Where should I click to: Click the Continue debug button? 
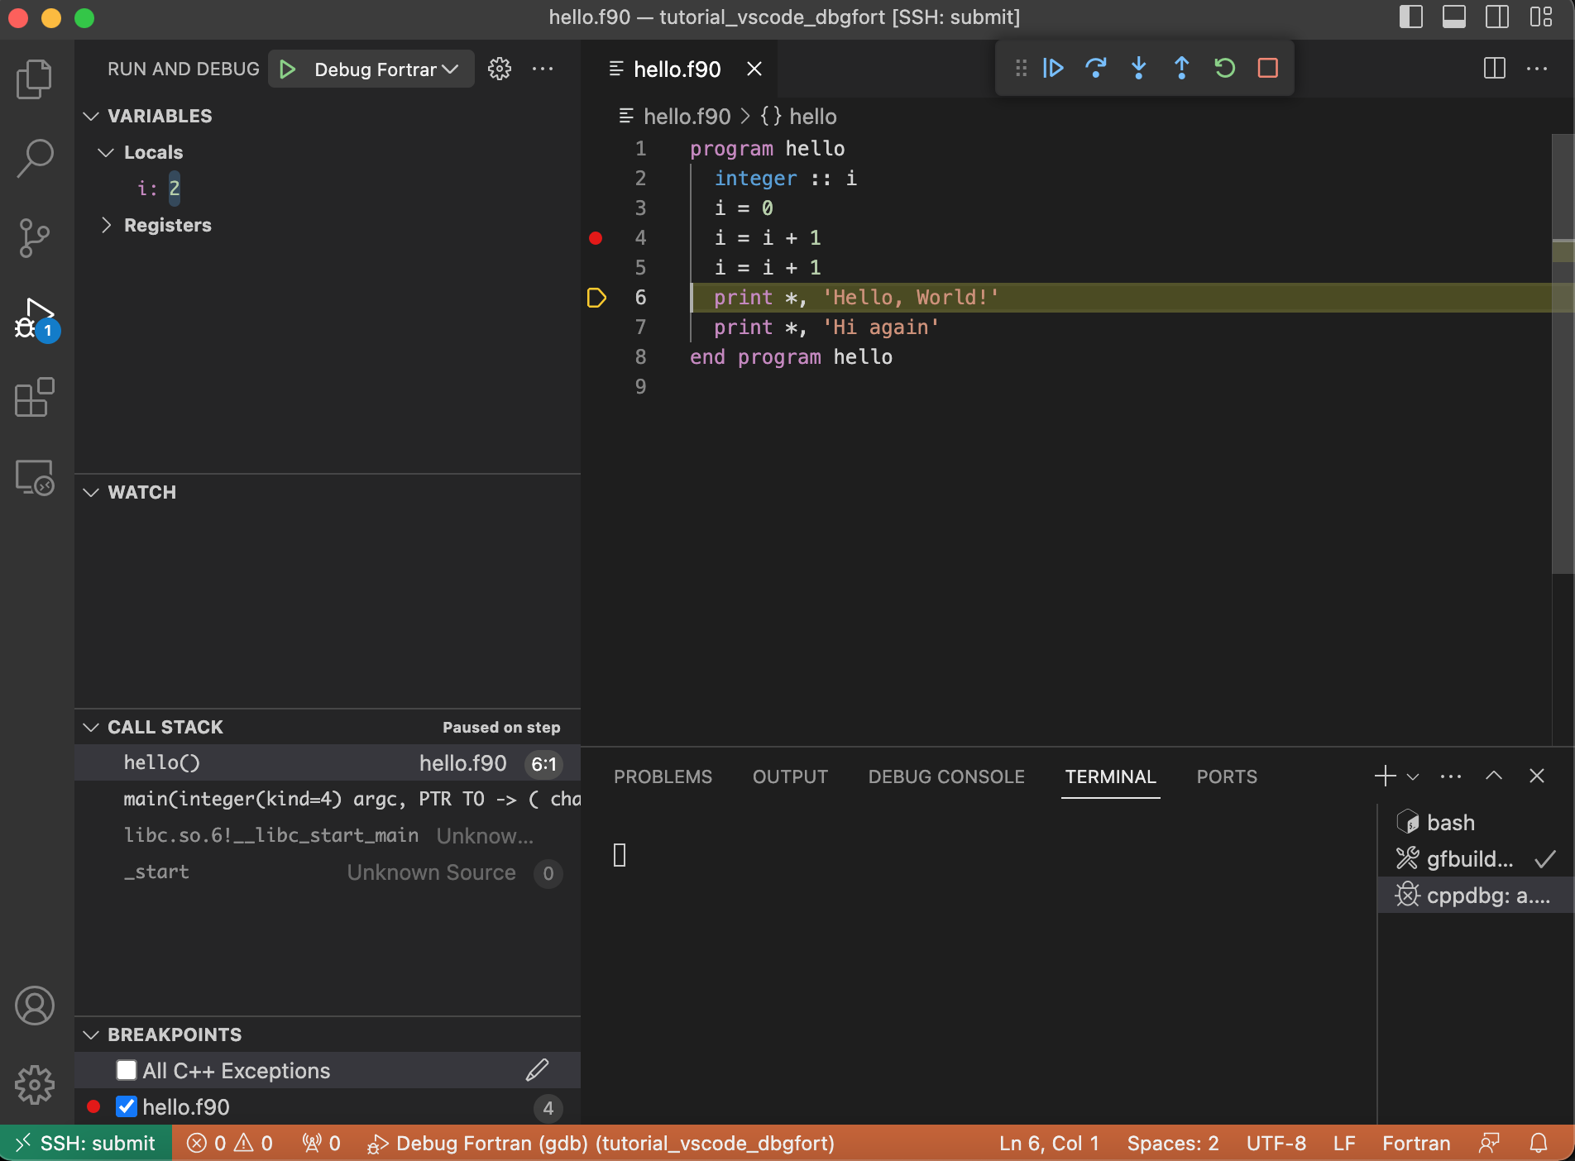click(x=1053, y=68)
